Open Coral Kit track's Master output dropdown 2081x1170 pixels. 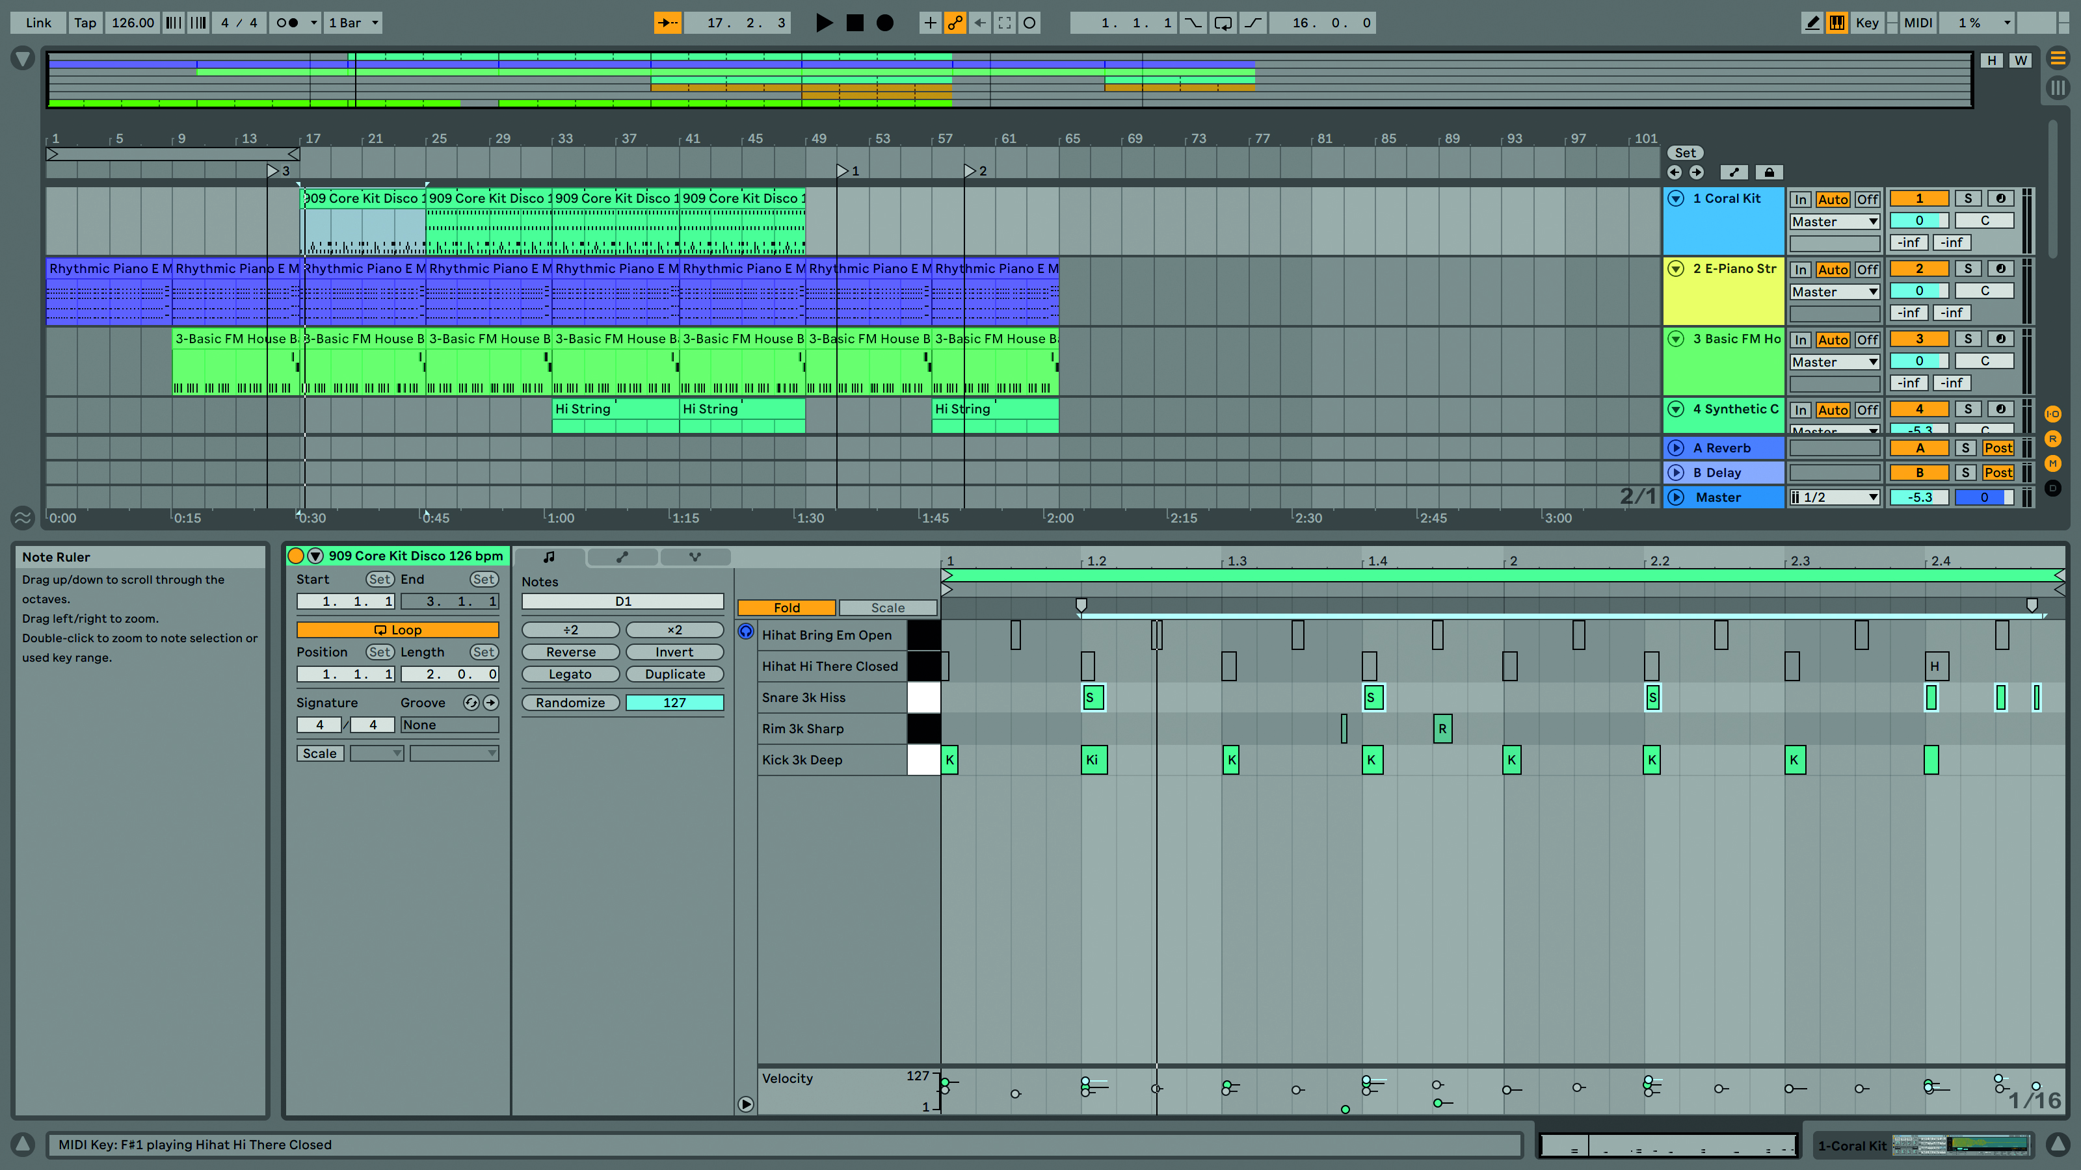[1835, 221]
